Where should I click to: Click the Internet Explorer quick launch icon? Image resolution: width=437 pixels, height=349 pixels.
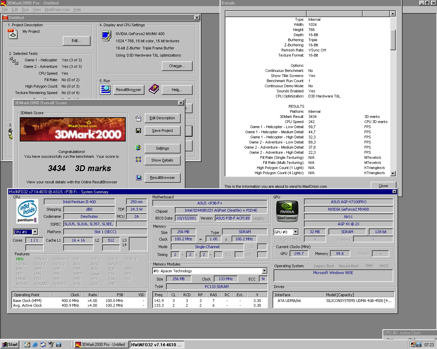click(35, 345)
